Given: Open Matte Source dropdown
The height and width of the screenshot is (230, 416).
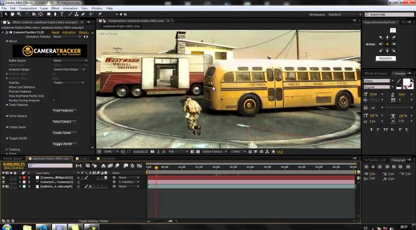Looking at the screenshot, I should click(x=71, y=60).
